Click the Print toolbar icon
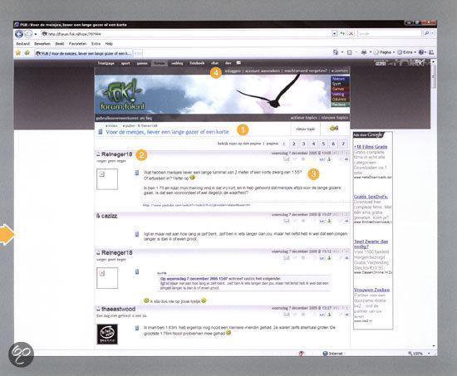457x376 pixels. coord(364,52)
